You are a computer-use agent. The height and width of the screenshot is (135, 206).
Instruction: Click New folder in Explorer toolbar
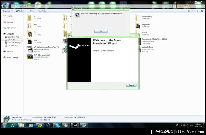coord(42,11)
